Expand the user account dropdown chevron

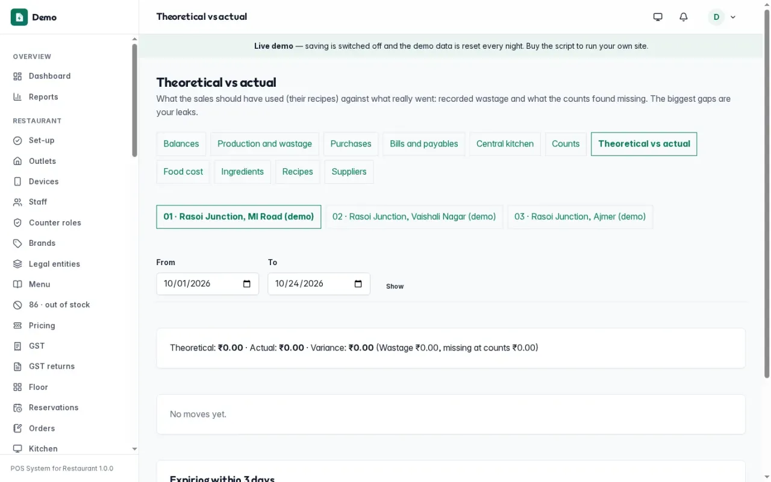click(733, 17)
